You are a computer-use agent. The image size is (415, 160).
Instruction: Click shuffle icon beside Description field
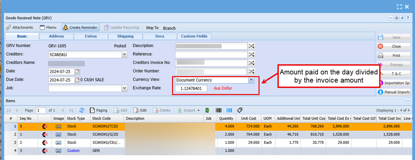coord(251,46)
